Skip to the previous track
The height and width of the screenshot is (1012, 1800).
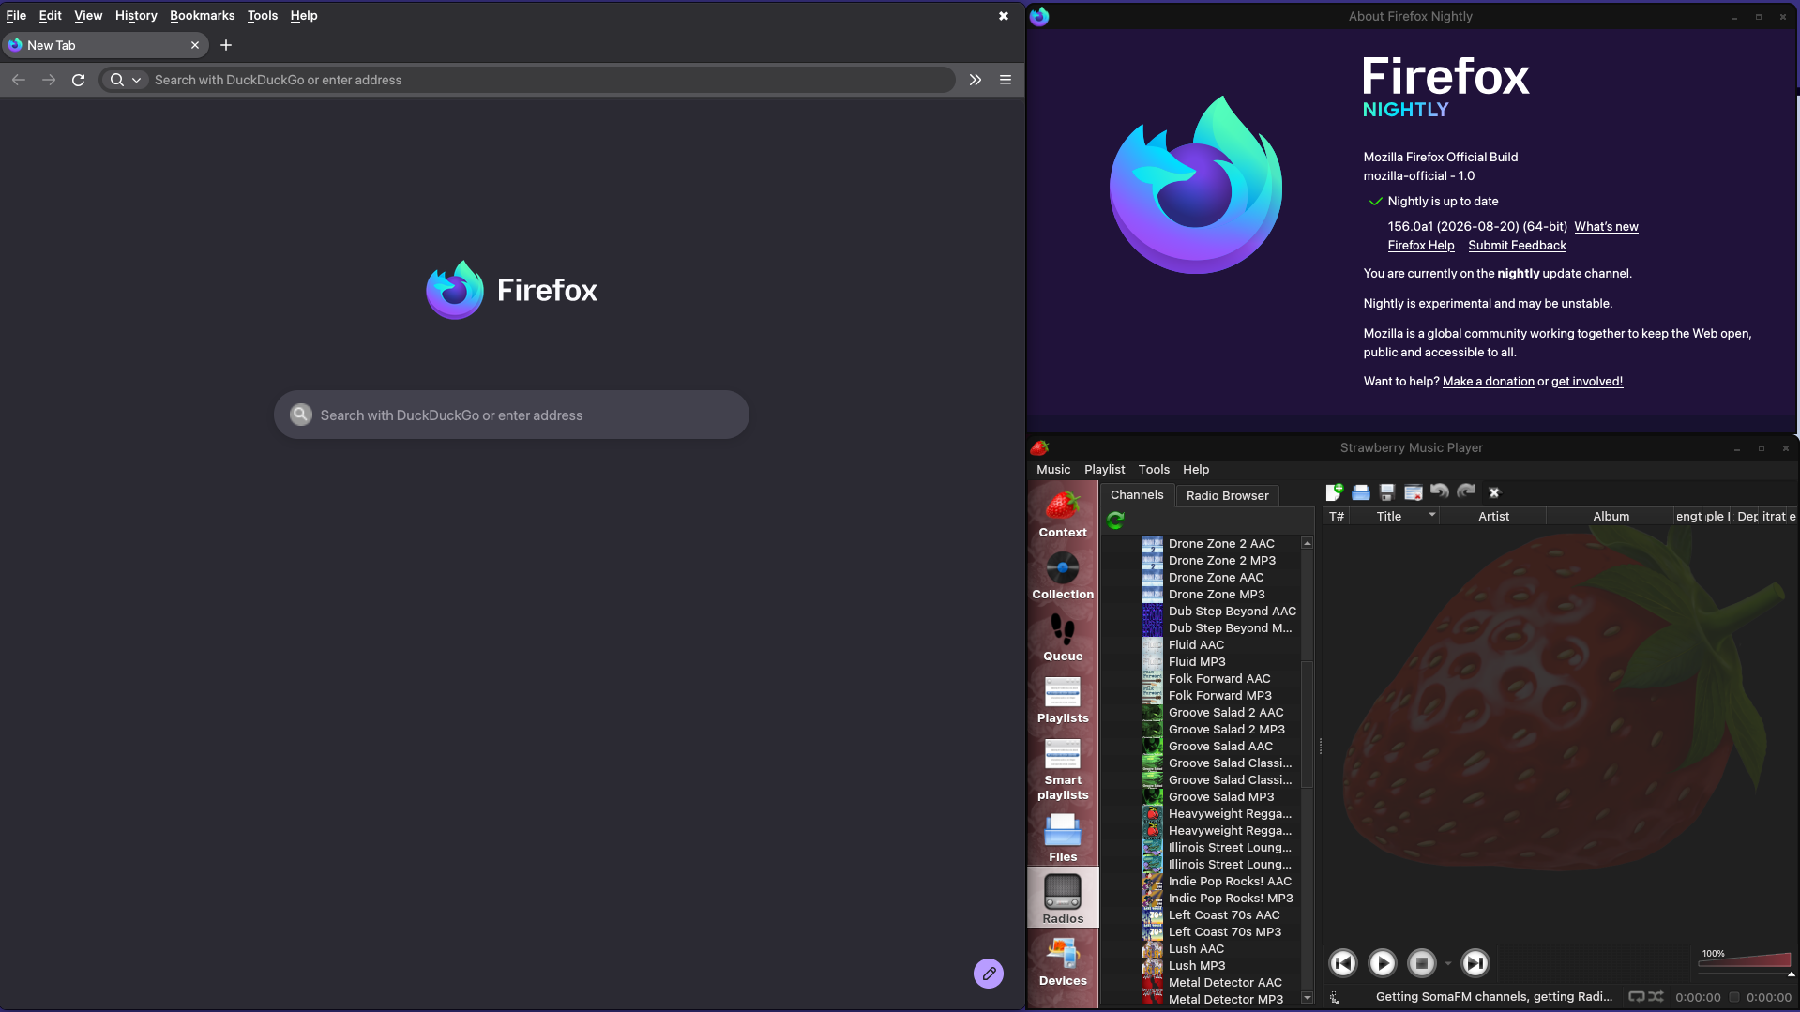pos(1343,963)
